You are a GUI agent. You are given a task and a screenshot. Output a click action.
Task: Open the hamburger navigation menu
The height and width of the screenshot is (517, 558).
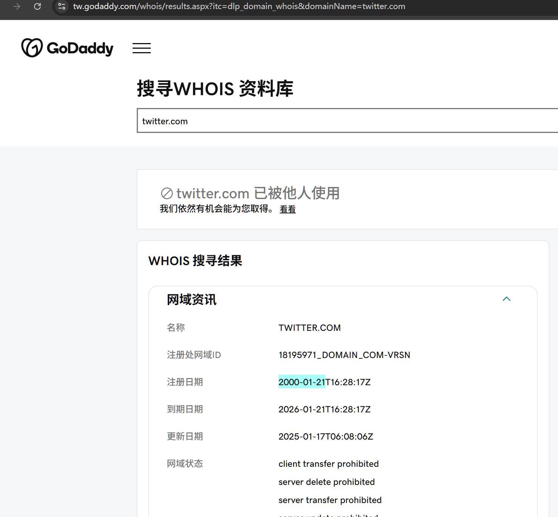click(x=142, y=48)
